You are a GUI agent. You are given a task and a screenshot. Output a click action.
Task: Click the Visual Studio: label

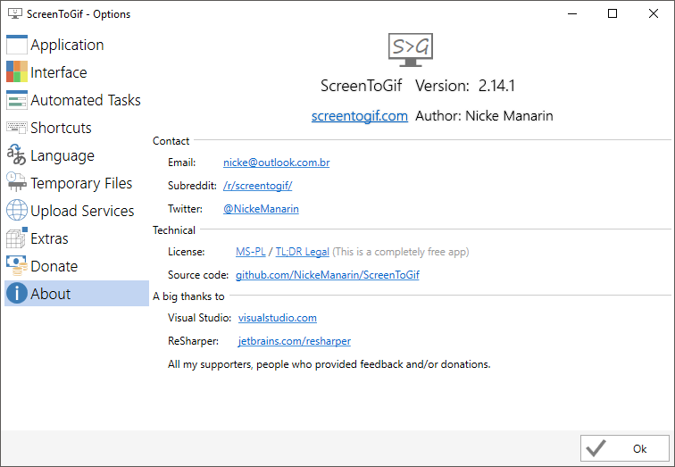click(x=199, y=318)
